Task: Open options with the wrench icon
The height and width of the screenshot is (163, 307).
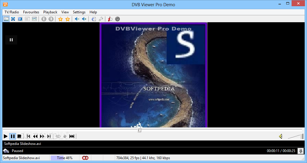Action: tap(101, 19)
